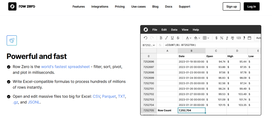Select column C header

(x=216, y=51)
